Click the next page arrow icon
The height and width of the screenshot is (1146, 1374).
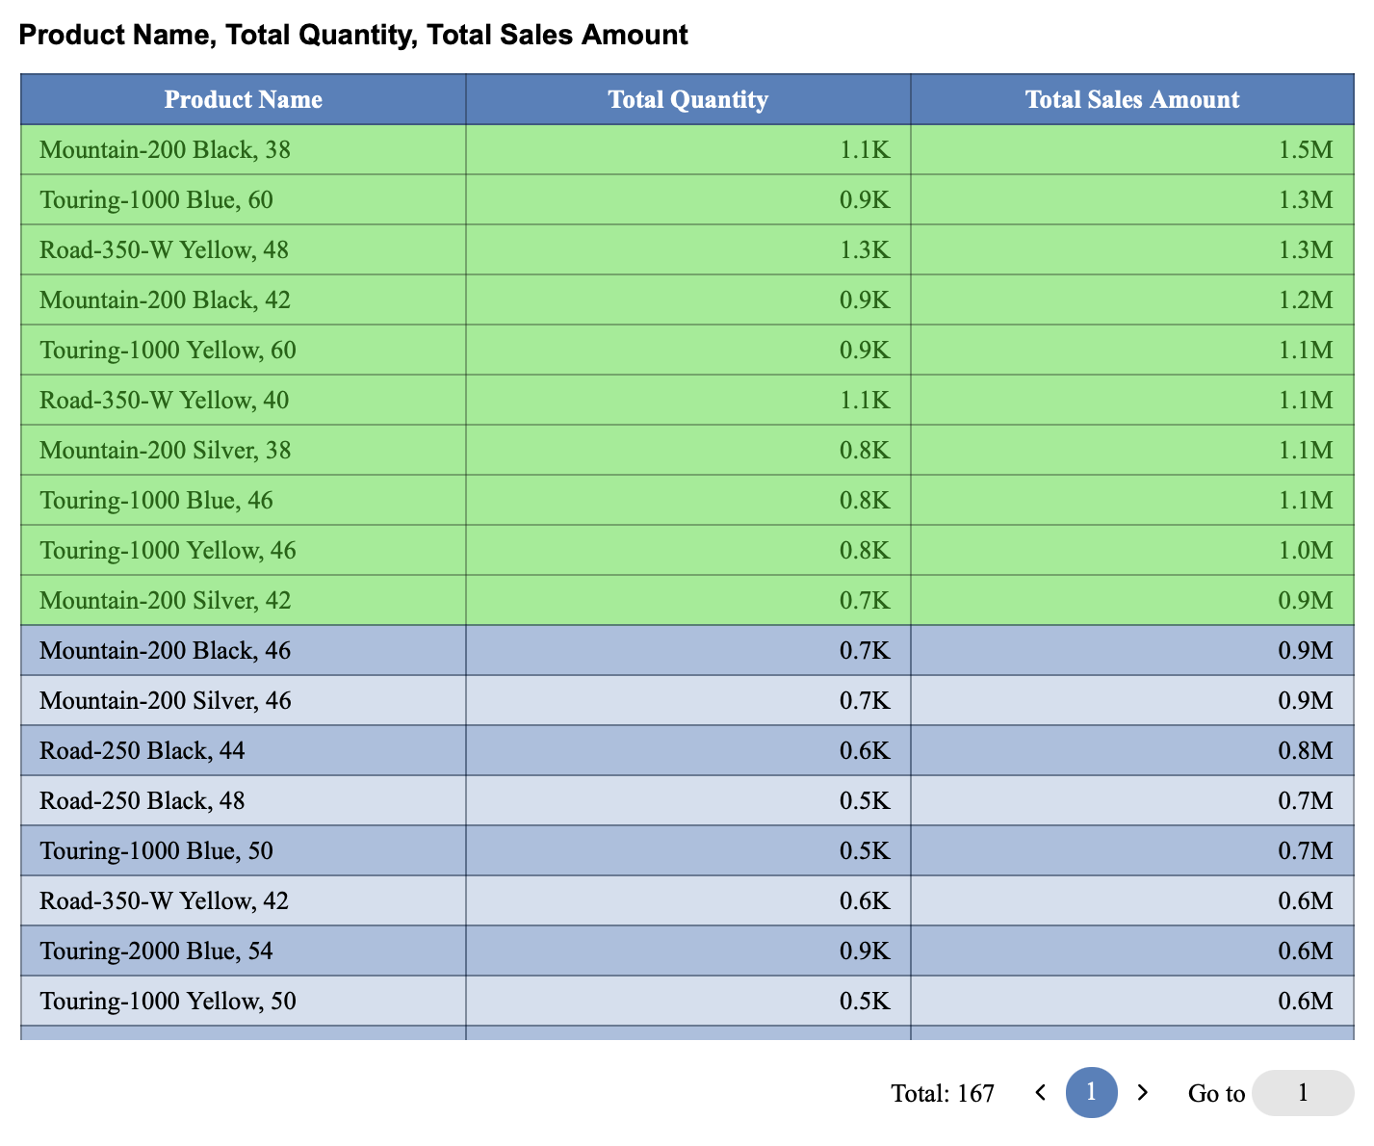pyautogui.click(x=1143, y=1092)
